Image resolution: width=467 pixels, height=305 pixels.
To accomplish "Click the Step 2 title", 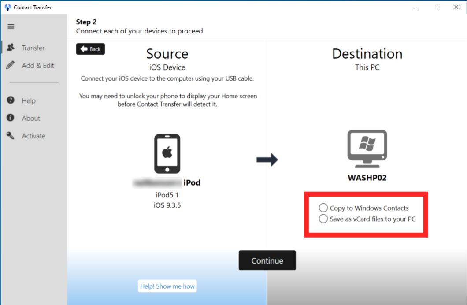I will (x=86, y=22).
